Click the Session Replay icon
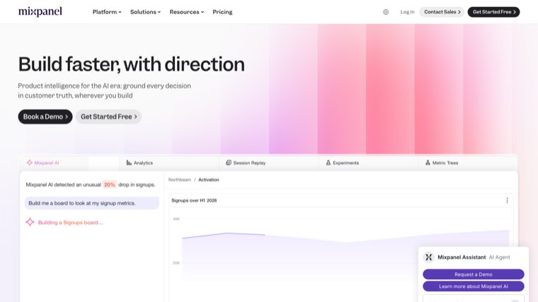The image size is (538, 302). pos(229,163)
